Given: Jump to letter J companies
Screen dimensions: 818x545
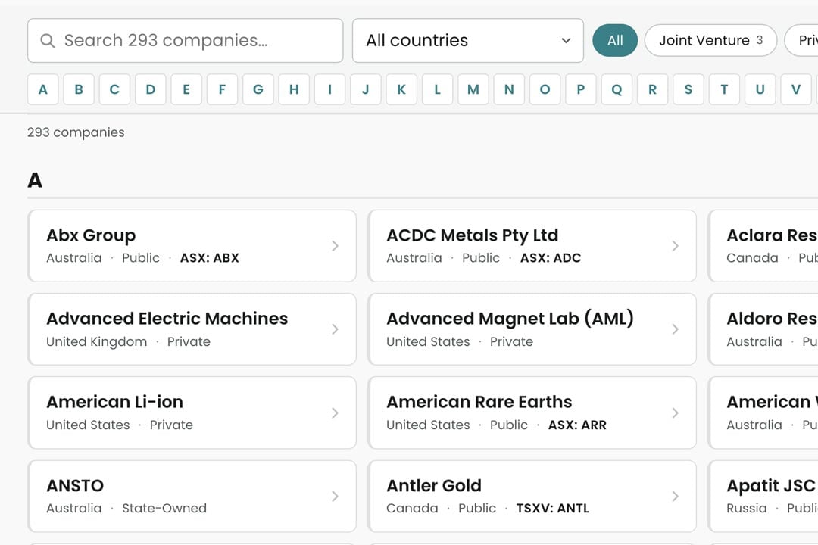Looking at the screenshot, I should (x=366, y=90).
